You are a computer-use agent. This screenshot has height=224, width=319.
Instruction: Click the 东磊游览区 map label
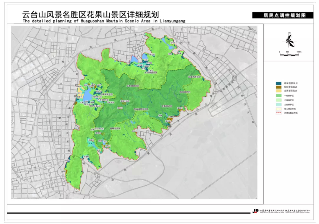coord(167,106)
